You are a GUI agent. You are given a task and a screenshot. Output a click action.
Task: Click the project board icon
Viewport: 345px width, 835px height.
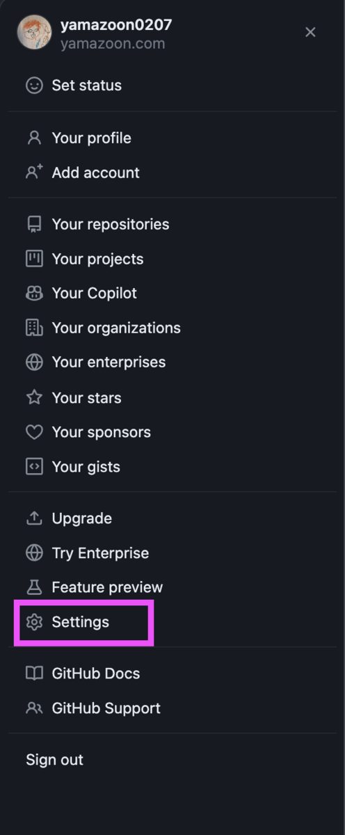pyautogui.click(x=34, y=259)
